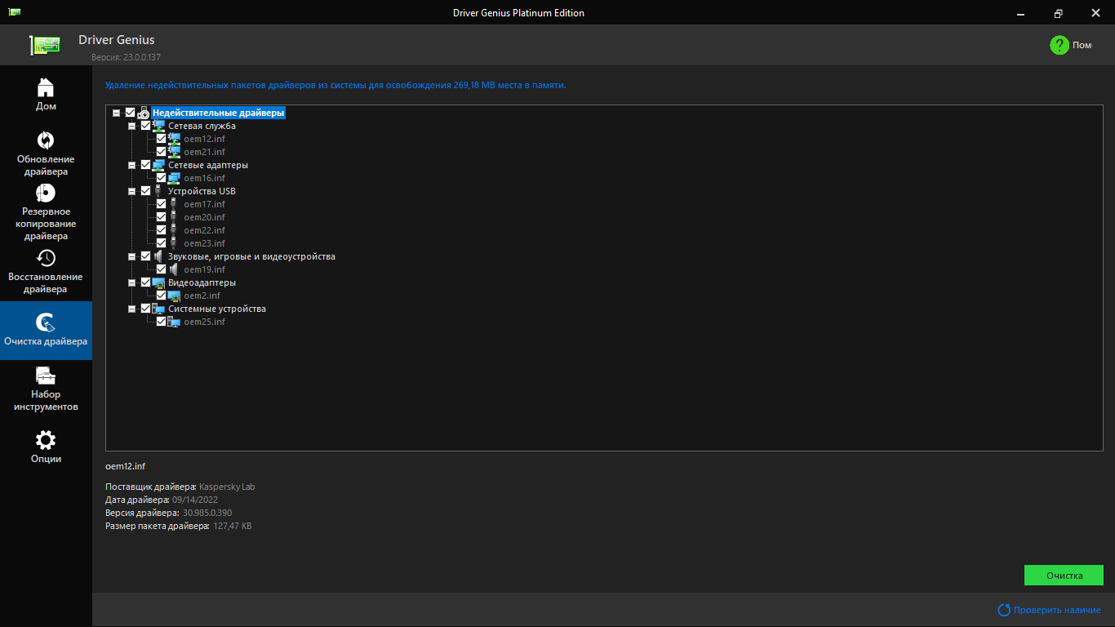Toggle the Сетевые адаптеры checkbox
1115x627 pixels.
pyautogui.click(x=145, y=165)
